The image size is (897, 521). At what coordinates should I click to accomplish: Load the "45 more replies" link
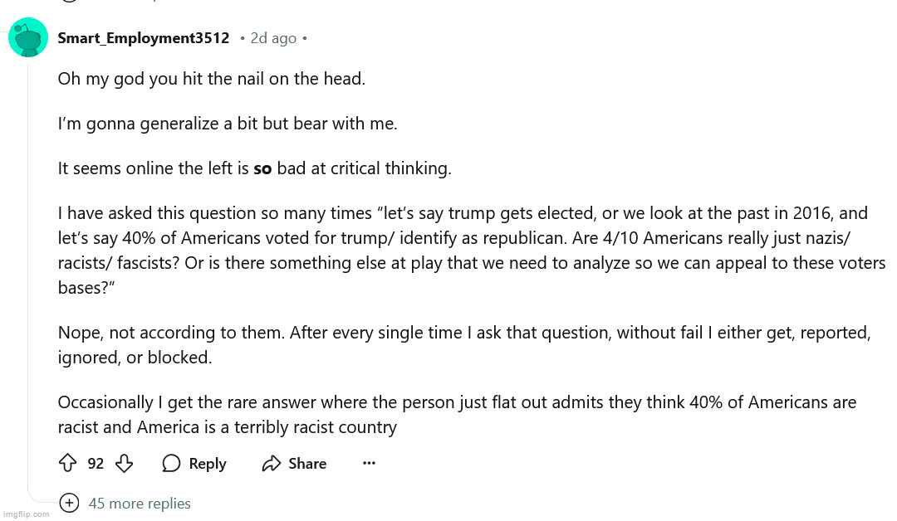click(x=140, y=504)
